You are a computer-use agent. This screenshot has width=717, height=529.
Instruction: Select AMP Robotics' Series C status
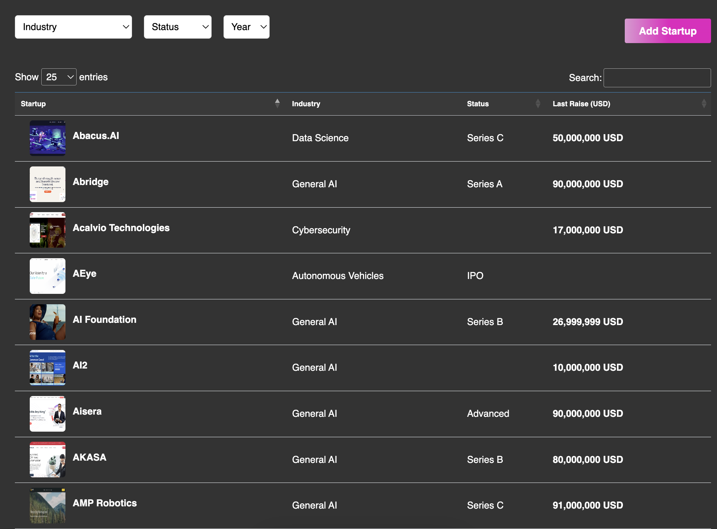[485, 505]
